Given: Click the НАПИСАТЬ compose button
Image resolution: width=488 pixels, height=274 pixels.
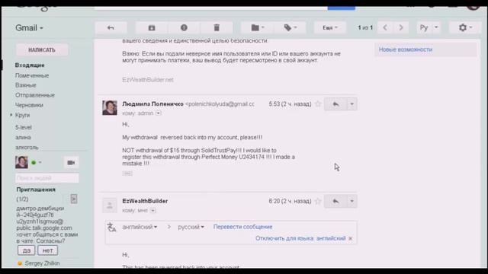Looking at the screenshot, I should click(x=42, y=49).
